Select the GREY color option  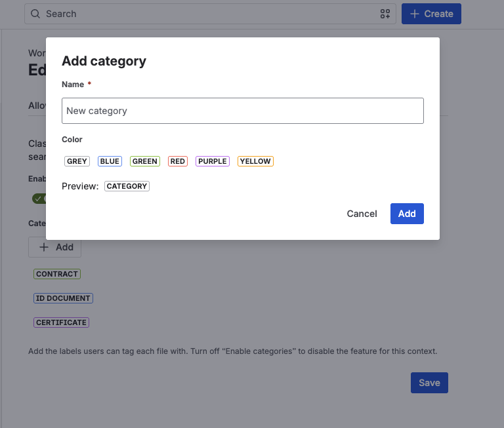[77, 161]
